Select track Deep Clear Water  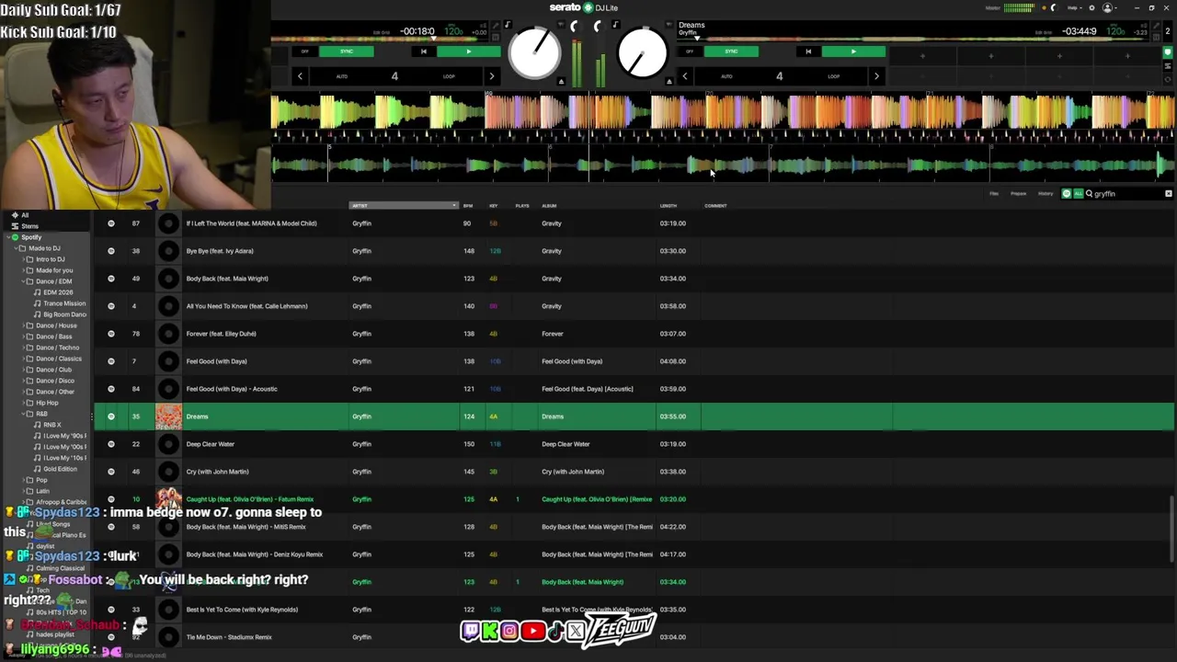pos(211,444)
